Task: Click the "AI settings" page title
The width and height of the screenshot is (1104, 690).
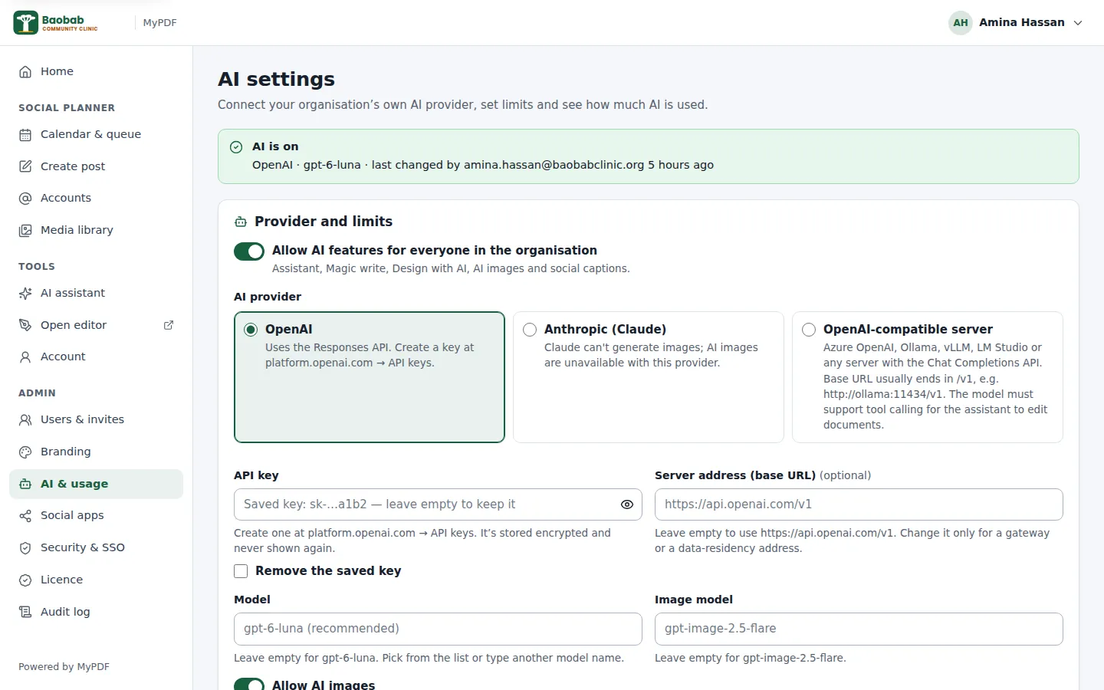Action: coord(276,79)
